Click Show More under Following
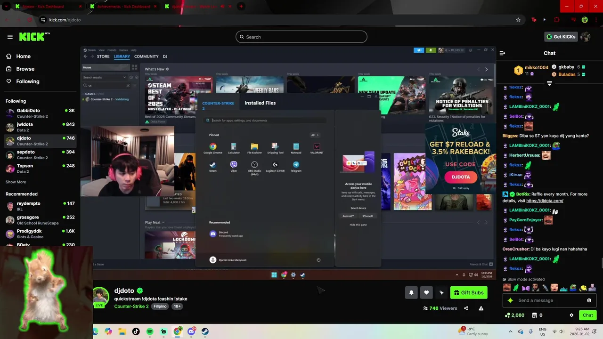The height and width of the screenshot is (339, 603). coord(16,182)
